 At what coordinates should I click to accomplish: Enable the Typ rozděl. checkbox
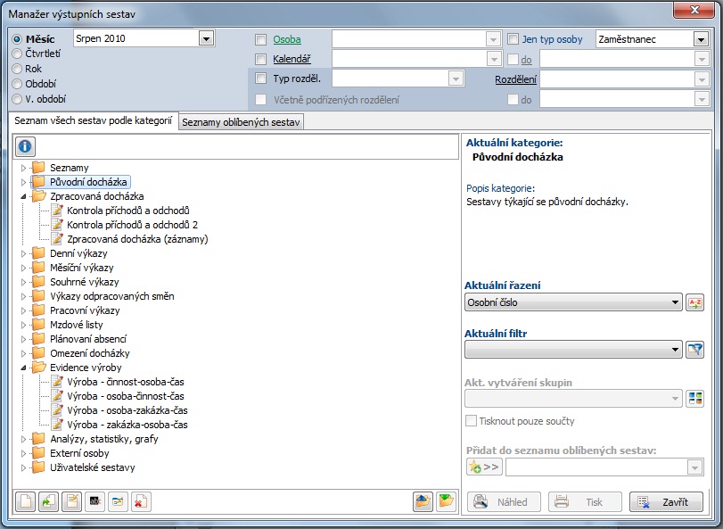click(261, 79)
